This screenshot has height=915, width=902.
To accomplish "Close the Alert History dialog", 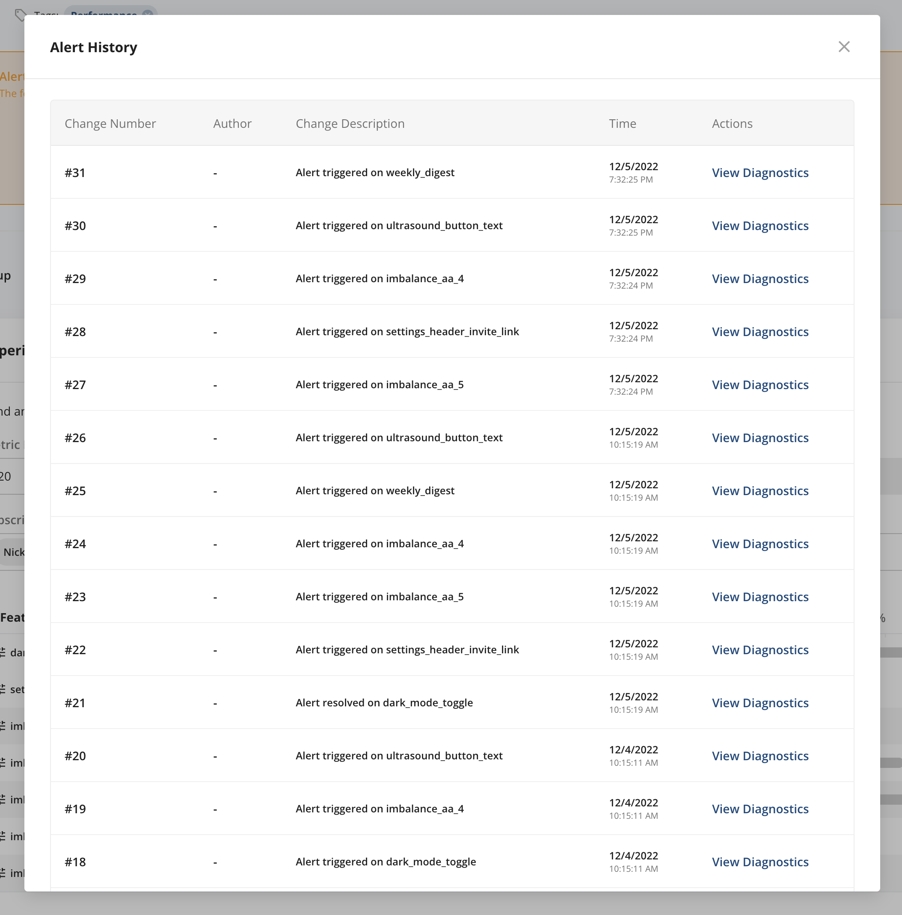I will (x=845, y=47).
